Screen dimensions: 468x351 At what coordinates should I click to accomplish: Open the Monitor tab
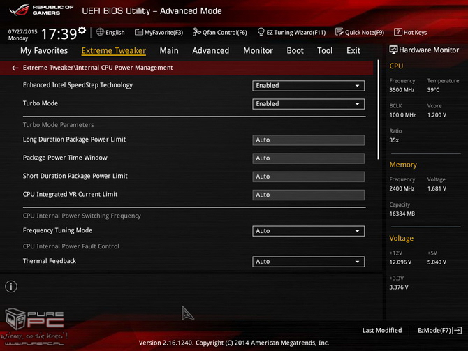258,51
